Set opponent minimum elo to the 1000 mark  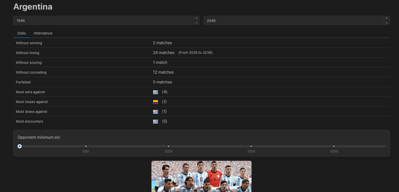169,146
